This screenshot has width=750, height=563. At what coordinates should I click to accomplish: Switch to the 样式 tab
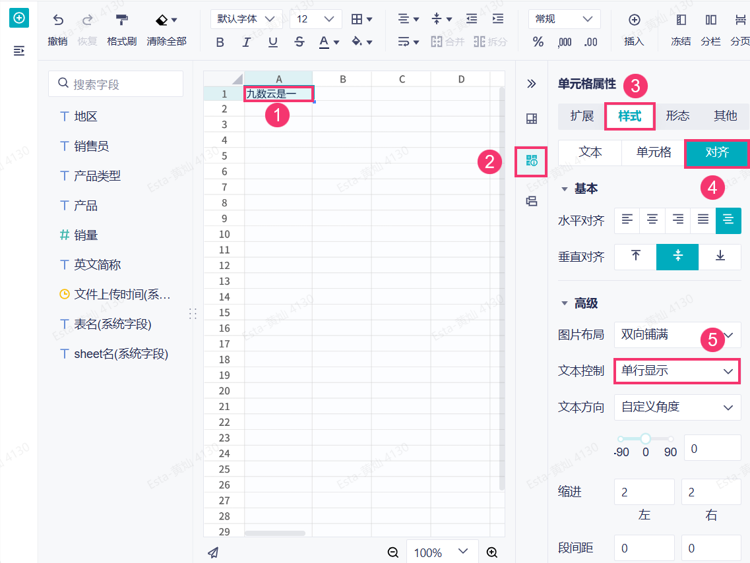[x=629, y=116]
